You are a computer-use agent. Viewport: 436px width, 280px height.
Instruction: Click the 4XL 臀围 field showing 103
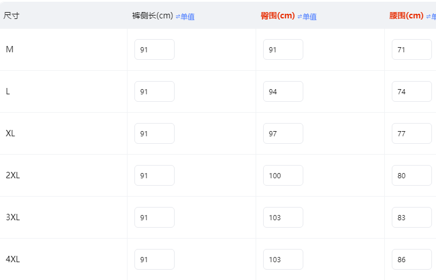[x=283, y=259]
